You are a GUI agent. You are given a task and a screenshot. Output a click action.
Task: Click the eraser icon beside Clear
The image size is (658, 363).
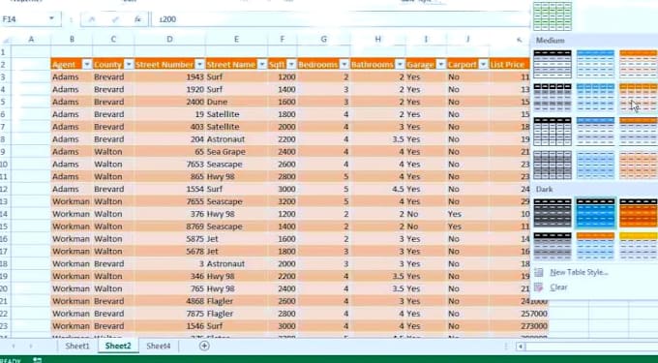[539, 287]
